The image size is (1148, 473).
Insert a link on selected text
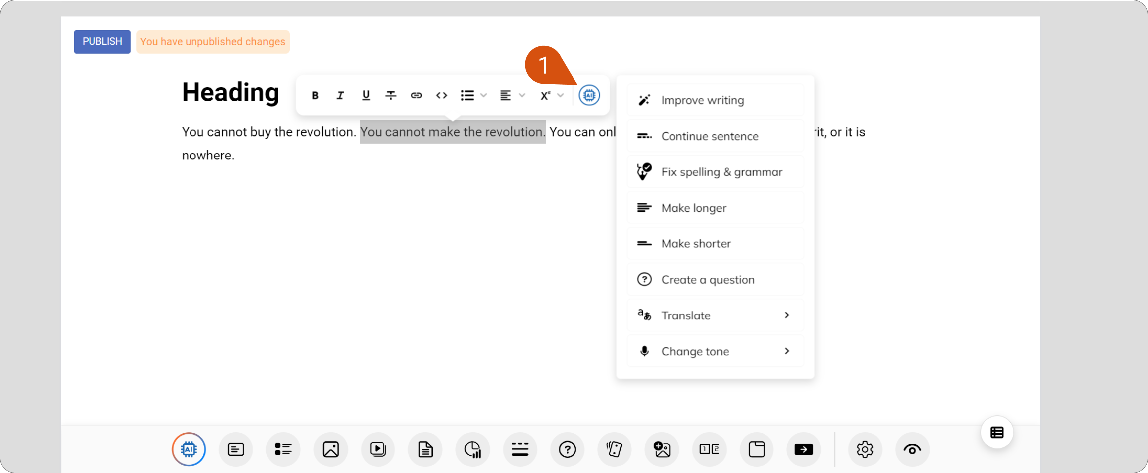click(x=416, y=95)
